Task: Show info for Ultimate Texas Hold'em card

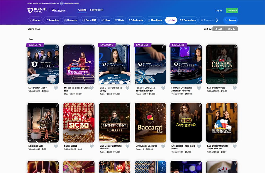Action: click(x=235, y=105)
